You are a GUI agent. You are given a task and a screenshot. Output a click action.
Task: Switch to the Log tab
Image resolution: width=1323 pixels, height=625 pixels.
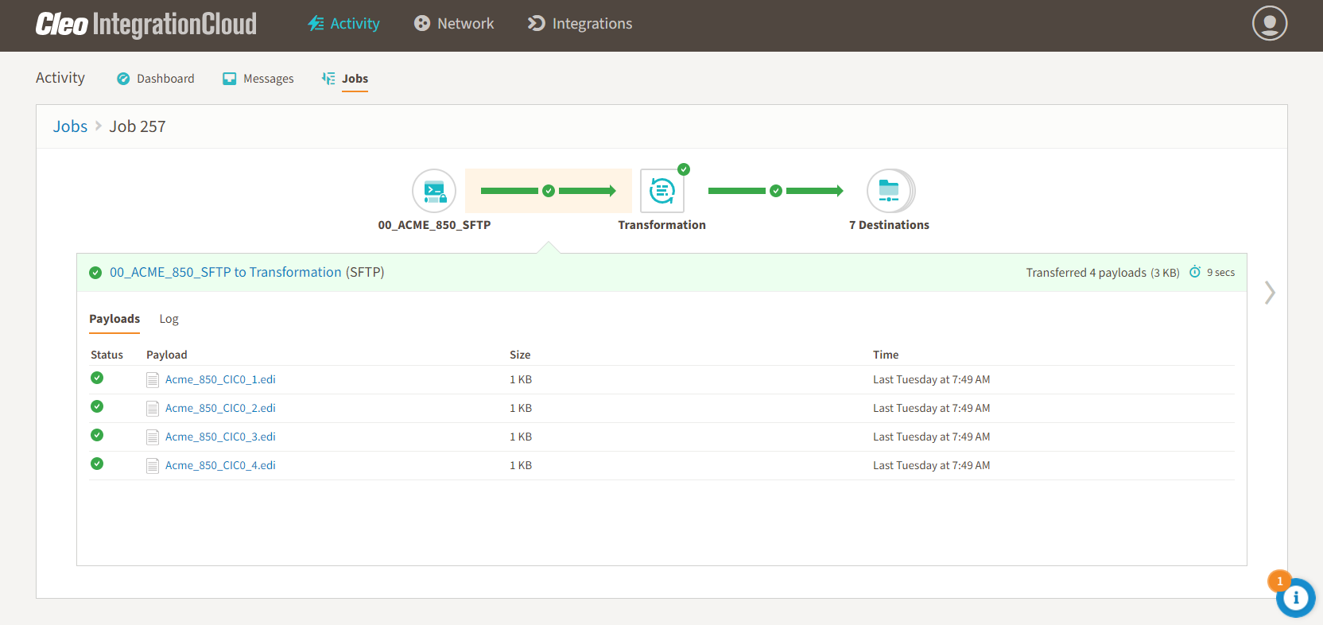pyautogui.click(x=169, y=319)
